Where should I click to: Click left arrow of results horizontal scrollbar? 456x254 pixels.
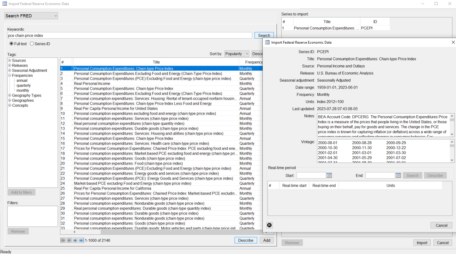coord(75,232)
